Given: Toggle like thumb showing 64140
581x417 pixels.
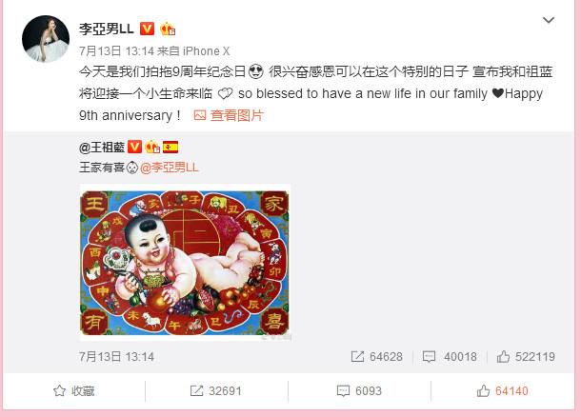Looking at the screenshot, I should click(x=502, y=390).
